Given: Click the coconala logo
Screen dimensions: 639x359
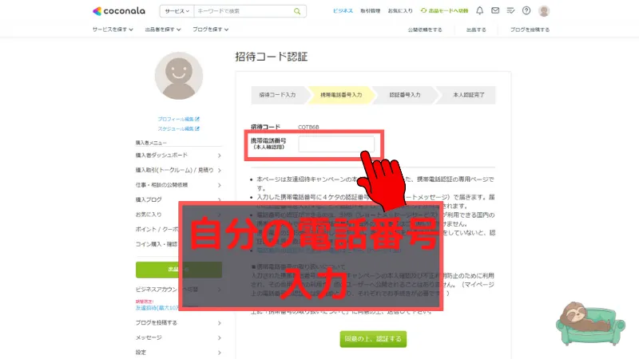Looking at the screenshot, I should pyautogui.click(x=118, y=11).
